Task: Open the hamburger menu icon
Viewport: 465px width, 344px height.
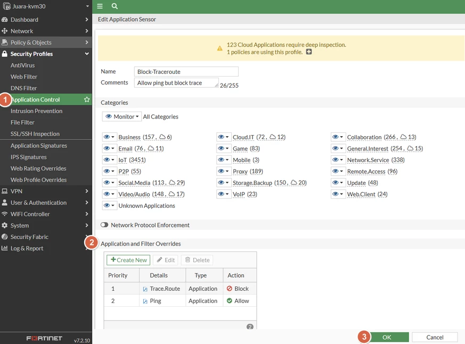Action: point(100,6)
